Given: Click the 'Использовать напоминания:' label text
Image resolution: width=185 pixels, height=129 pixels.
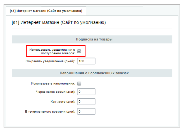Looking at the screenshot, I should pyautogui.click(x=53, y=83).
